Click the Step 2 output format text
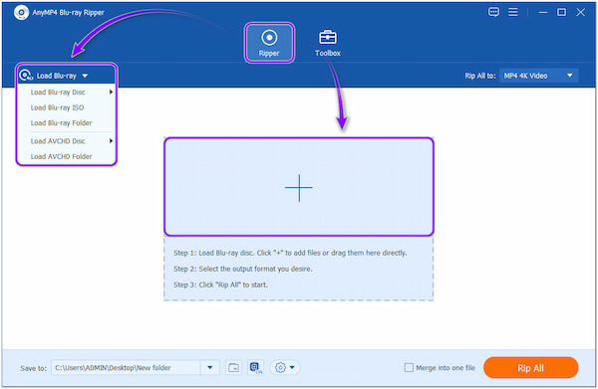598x389 pixels. click(x=243, y=269)
